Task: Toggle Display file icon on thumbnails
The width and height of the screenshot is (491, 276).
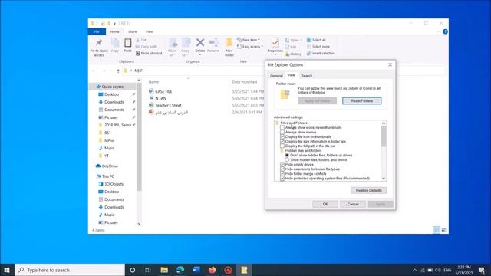Action: 282,136
